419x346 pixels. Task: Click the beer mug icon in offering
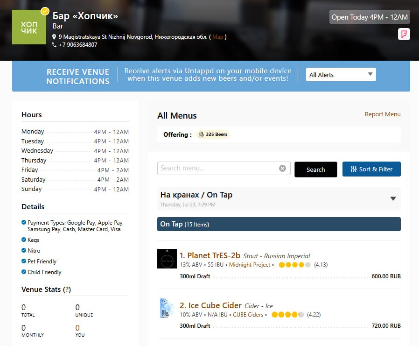coord(201,134)
